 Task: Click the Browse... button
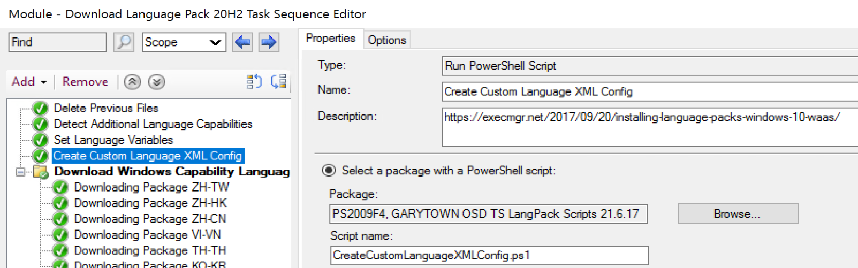click(x=738, y=214)
